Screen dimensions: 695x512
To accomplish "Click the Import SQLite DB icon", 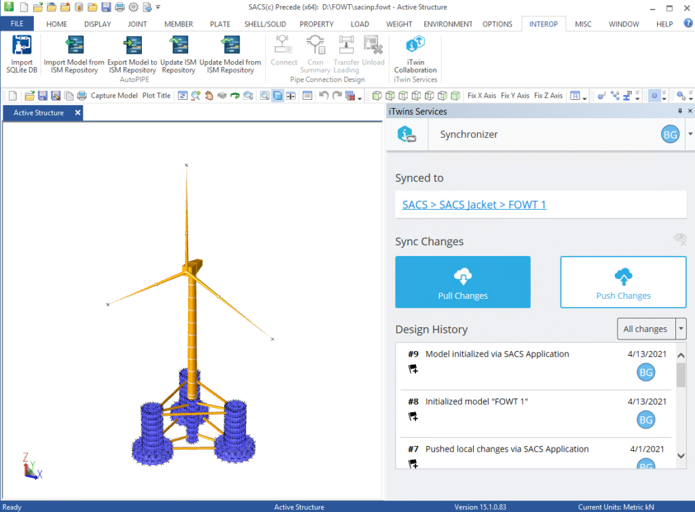I will pyautogui.click(x=21, y=54).
